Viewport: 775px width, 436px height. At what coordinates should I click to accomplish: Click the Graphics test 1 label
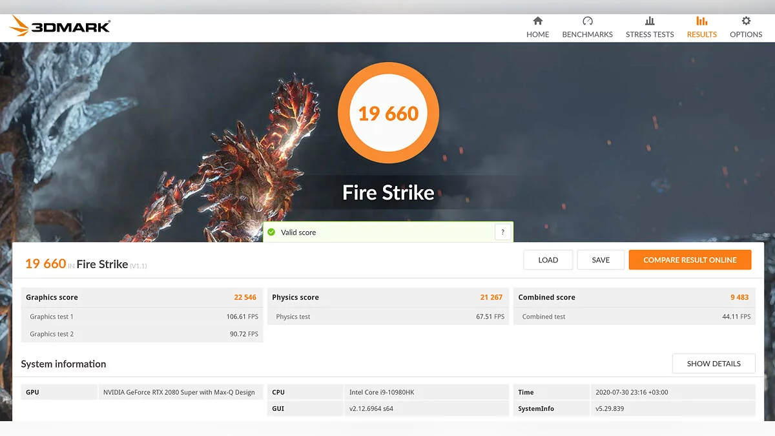(52, 317)
